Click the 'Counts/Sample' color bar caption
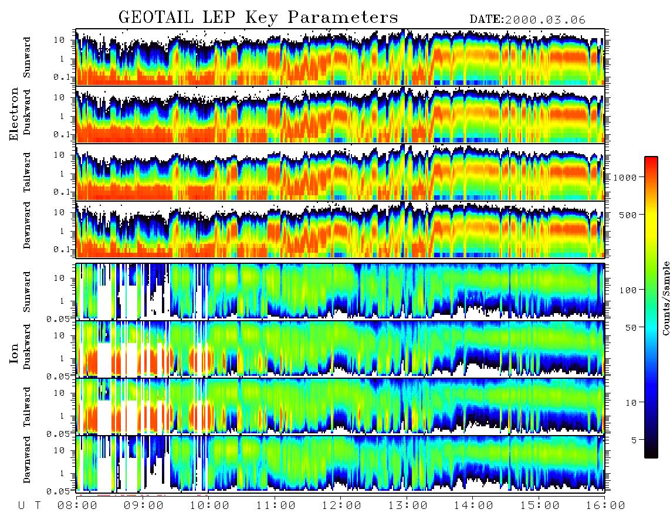This screenshot has width=670, height=516. point(665,298)
